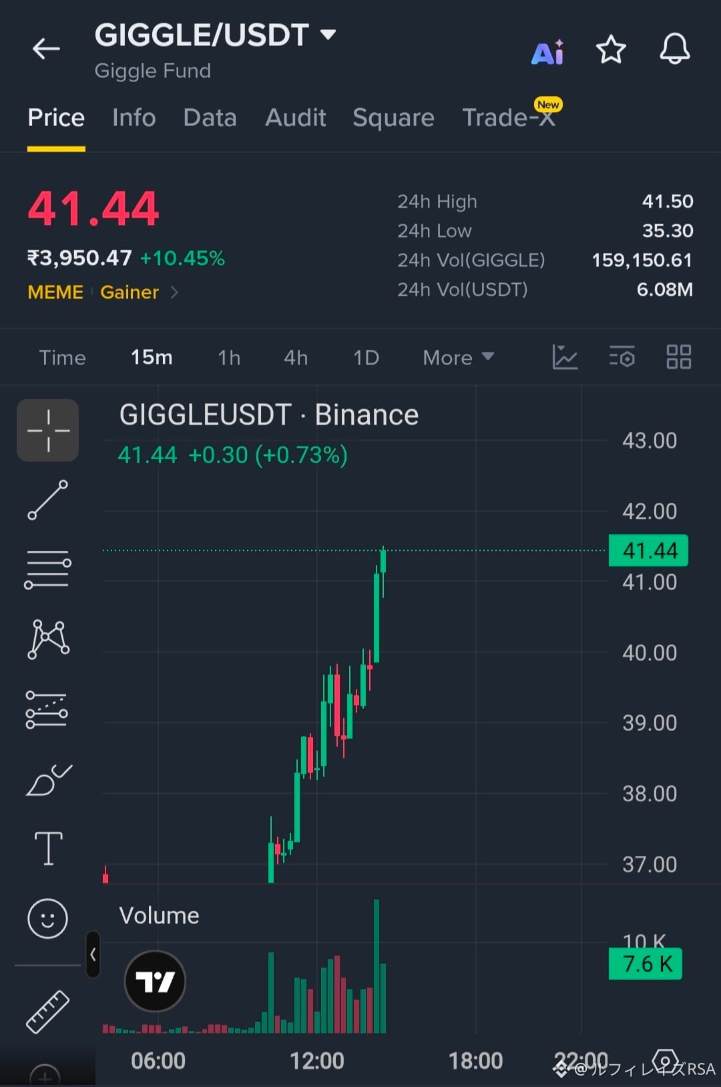The image size is (721, 1087).
Task: Select the 1h chart interval
Action: [x=229, y=358]
